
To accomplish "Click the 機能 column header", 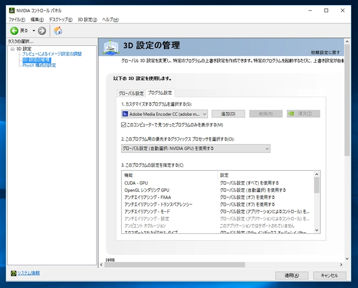I will 170,175.
